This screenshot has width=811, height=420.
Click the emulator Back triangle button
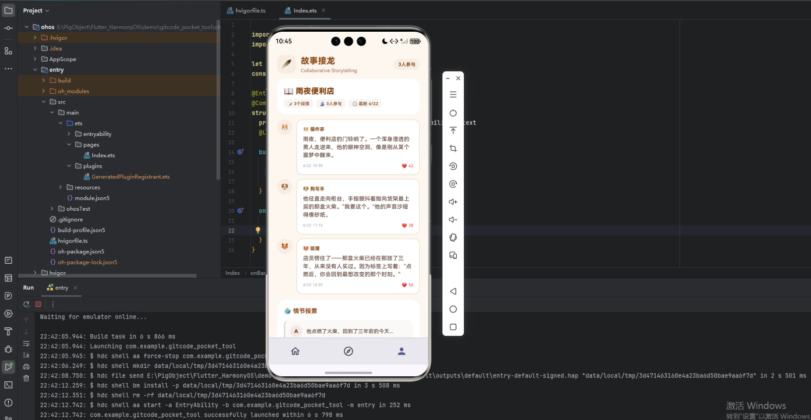click(x=453, y=292)
